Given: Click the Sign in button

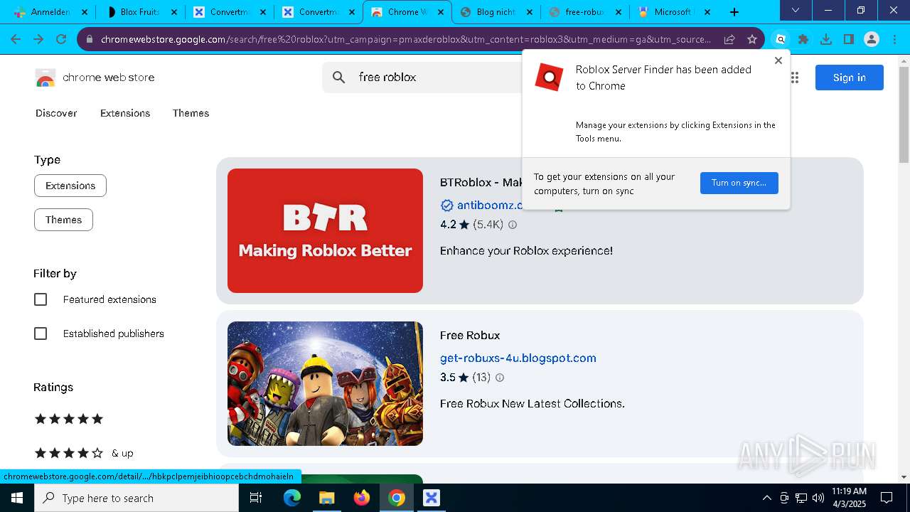Looking at the screenshot, I should tap(850, 78).
